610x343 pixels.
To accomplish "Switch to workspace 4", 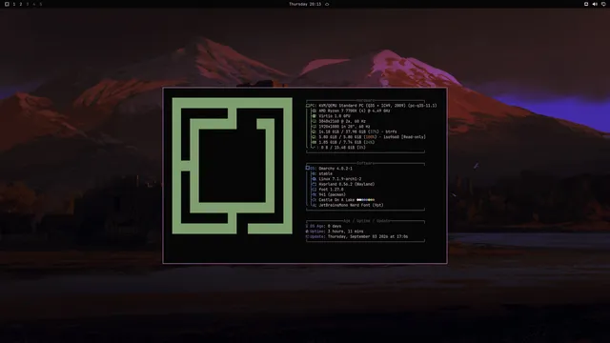I will 34,4.
